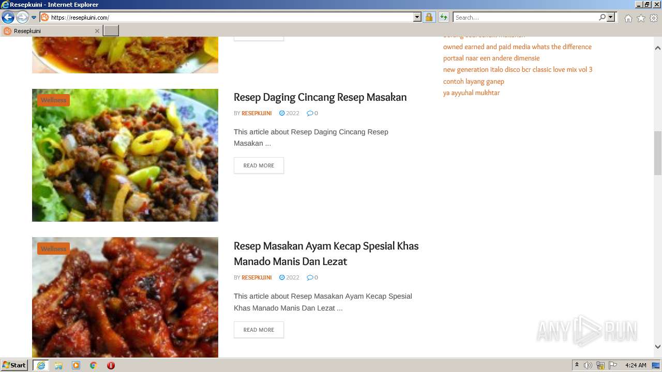Click the red shield taskbar icon
Image resolution: width=662 pixels, height=372 pixels.
tap(111, 365)
